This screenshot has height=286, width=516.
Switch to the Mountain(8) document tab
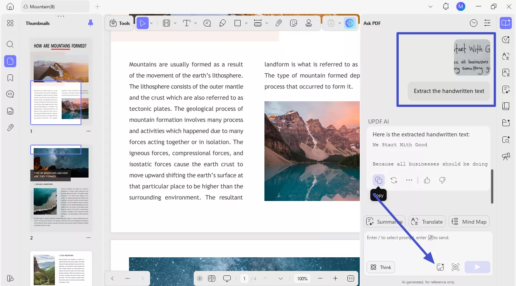[x=55, y=6]
